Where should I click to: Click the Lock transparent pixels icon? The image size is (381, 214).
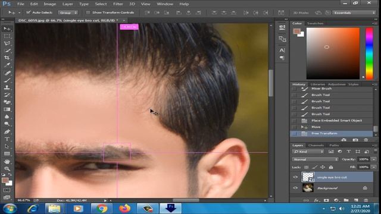click(x=307, y=167)
